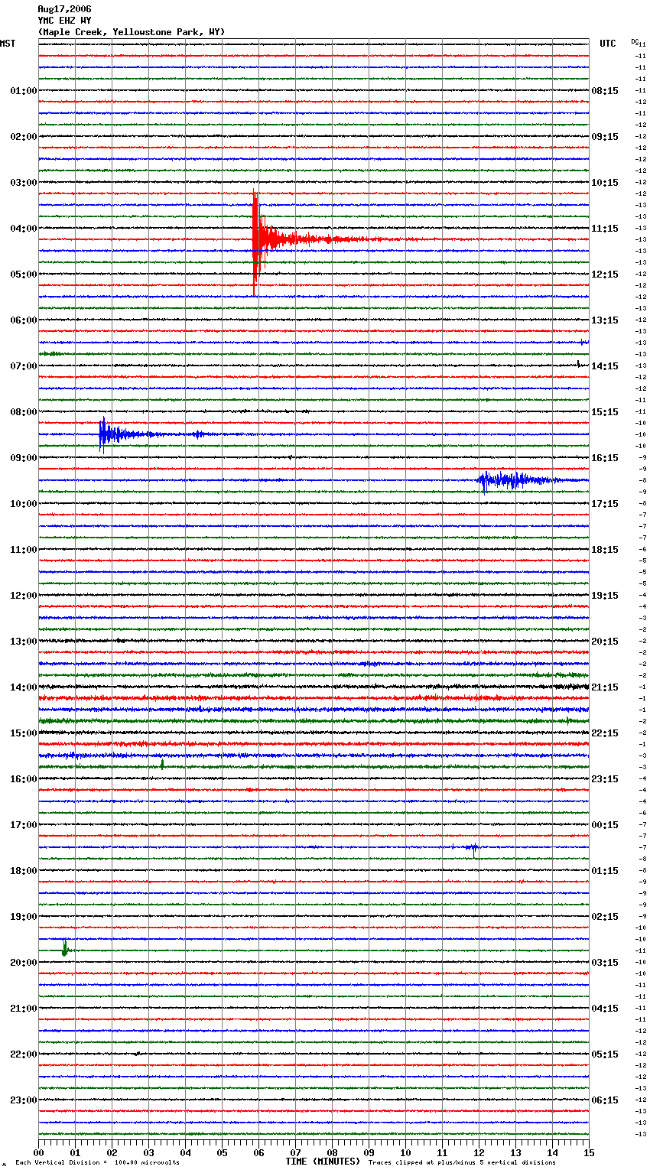
Task: Click the 08:15 UTC time label
Action: pyautogui.click(x=605, y=91)
